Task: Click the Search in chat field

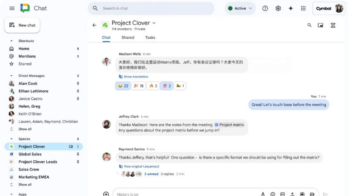Action: pos(151,8)
